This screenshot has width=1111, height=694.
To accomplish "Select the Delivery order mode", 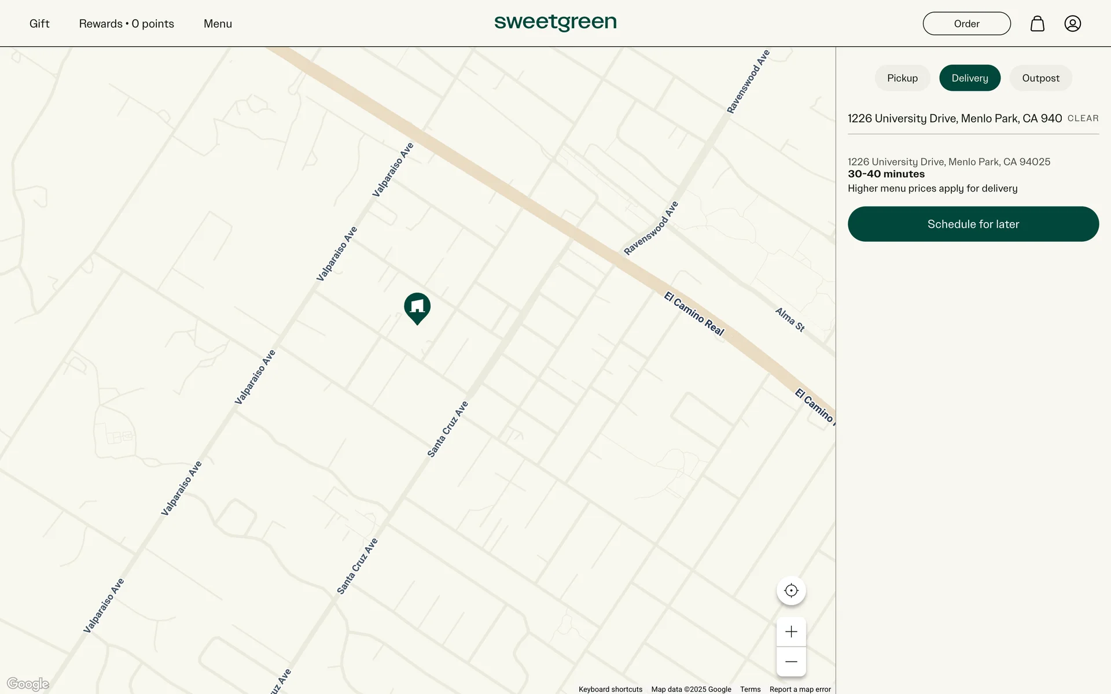I will coord(969,78).
